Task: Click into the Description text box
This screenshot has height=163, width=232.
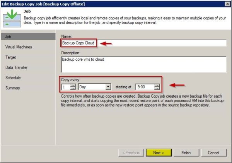Action: pos(144,64)
